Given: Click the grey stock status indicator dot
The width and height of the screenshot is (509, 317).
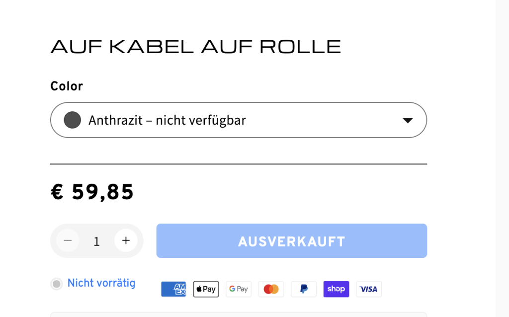Looking at the screenshot, I should pyautogui.click(x=57, y=284).
